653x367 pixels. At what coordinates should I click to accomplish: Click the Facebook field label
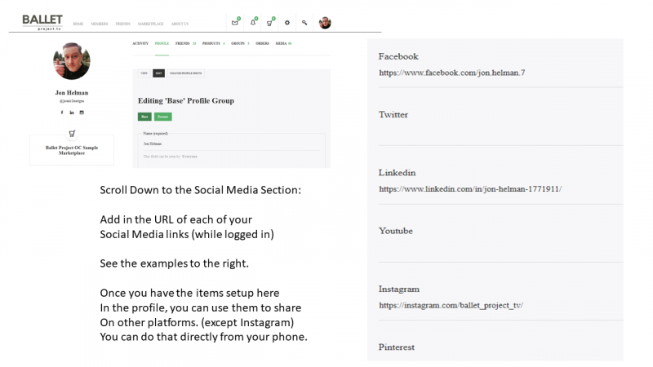click(398, 56)
